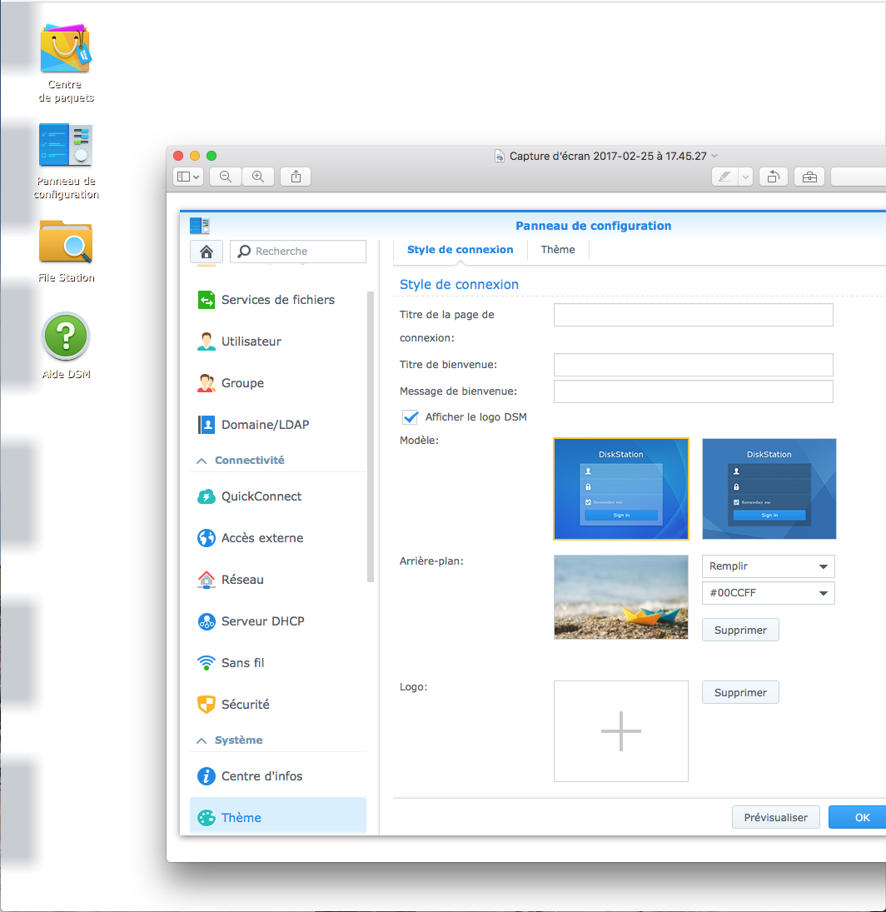Image resolution: width=886 pixels, height=912 pixels.
Task: Collapse the Connectivité section
Action: click(x=202, y=461)
